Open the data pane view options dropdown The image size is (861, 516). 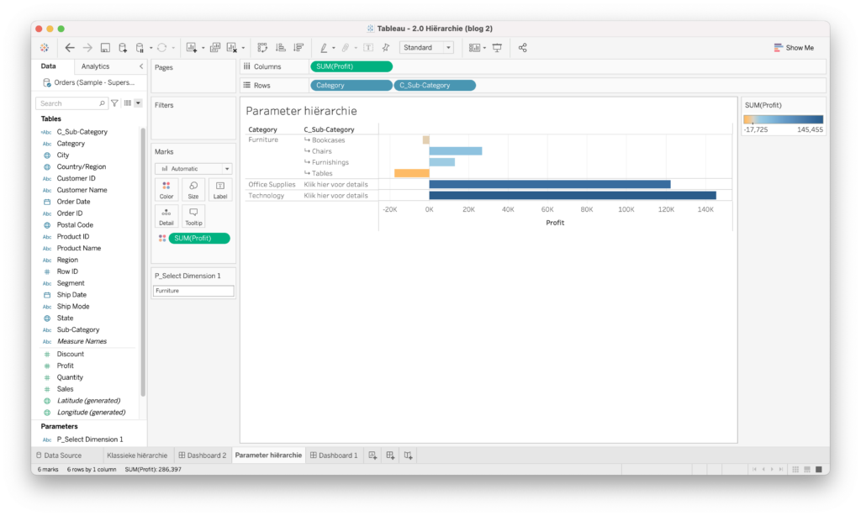pyautogui.click(x=138, y=103)
